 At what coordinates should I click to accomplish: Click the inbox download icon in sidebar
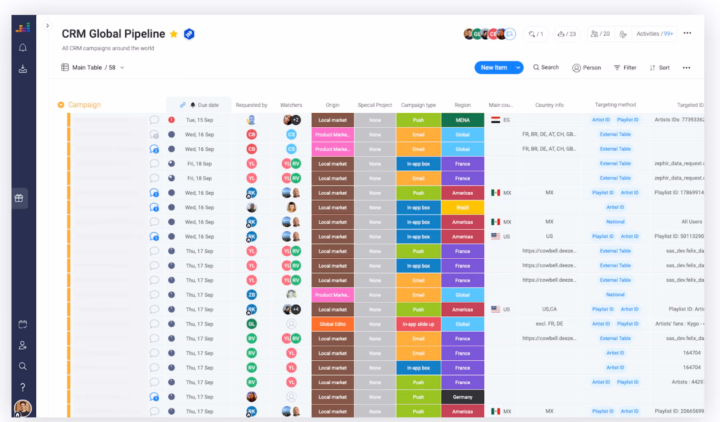tap(23, 69)
